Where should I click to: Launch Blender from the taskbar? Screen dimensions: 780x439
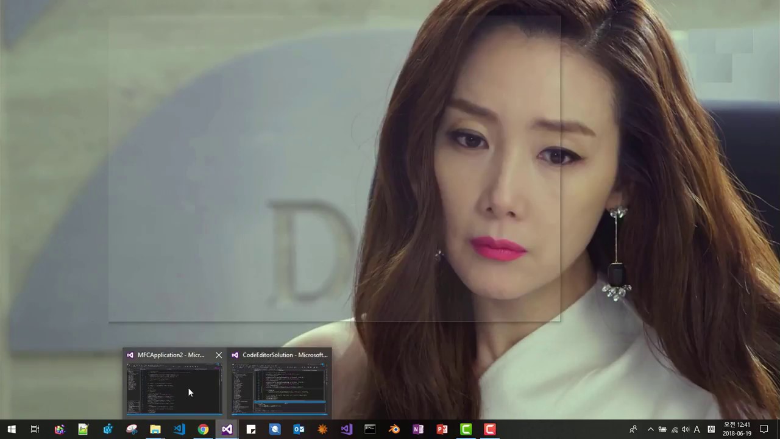coord(394,429)
